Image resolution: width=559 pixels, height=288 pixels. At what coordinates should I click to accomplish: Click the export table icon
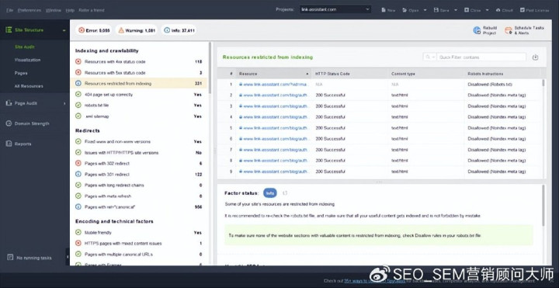point(535,57)
